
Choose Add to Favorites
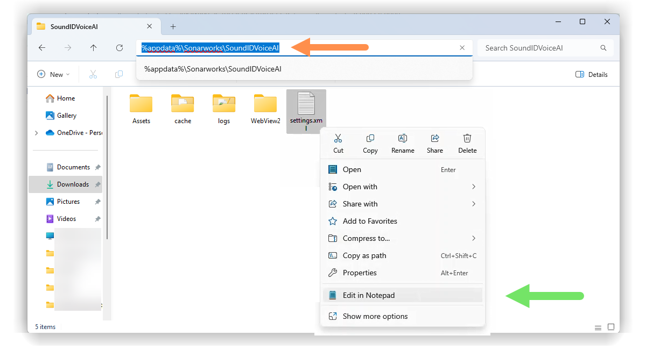point(402,221)
